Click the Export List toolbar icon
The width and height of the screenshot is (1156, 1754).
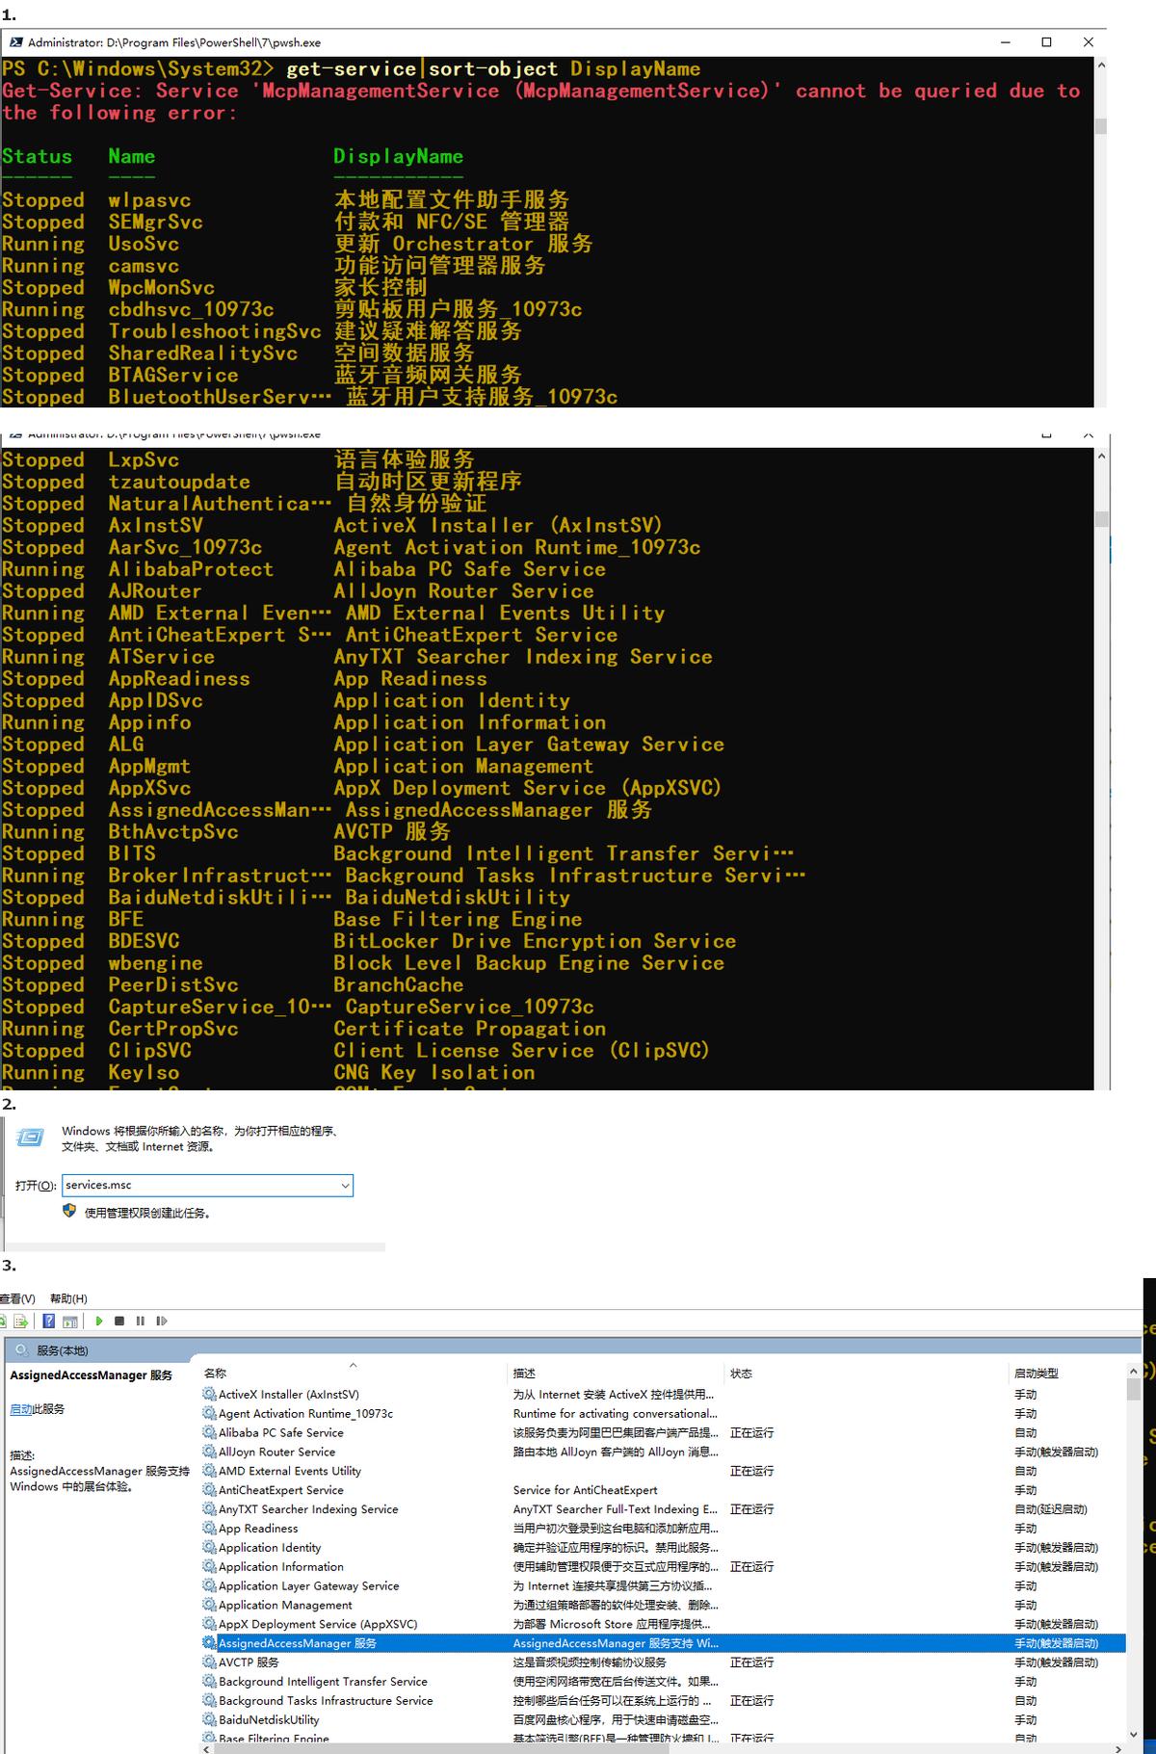pyautogui.click(x=21, y=1321)
